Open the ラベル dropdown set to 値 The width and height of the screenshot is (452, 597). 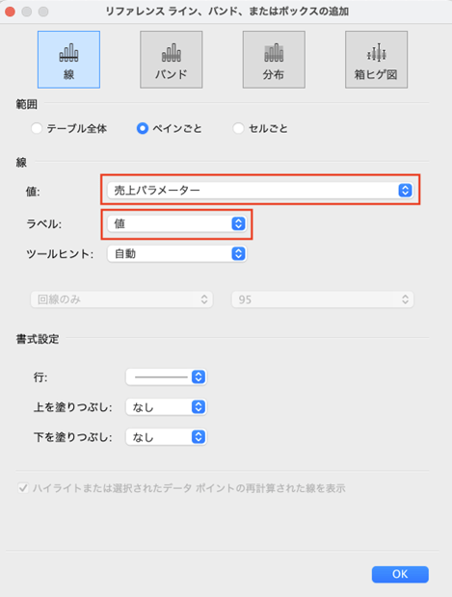(x=176, y=223)
